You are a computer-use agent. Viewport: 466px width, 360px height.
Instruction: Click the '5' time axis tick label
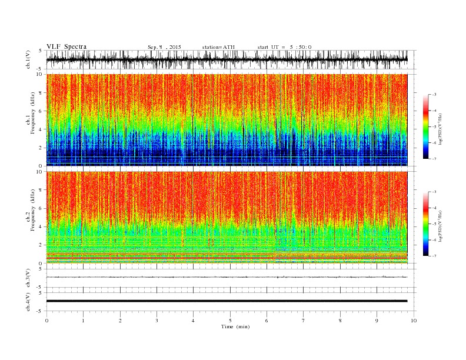pyautogui.click(x=230, y=321)
